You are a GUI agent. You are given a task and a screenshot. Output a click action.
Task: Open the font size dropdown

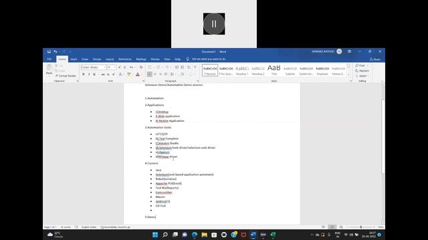coord(115,67)
